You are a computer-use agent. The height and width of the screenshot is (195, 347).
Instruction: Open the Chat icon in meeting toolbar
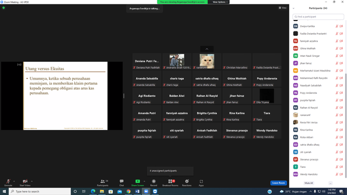coord(121,181)
